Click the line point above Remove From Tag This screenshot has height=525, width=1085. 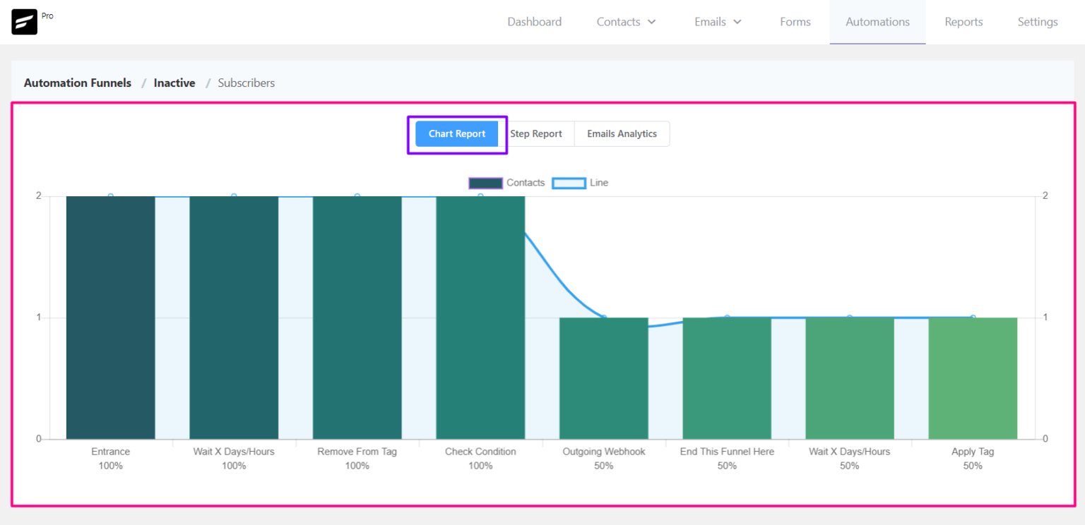click(x=357, y=196)
